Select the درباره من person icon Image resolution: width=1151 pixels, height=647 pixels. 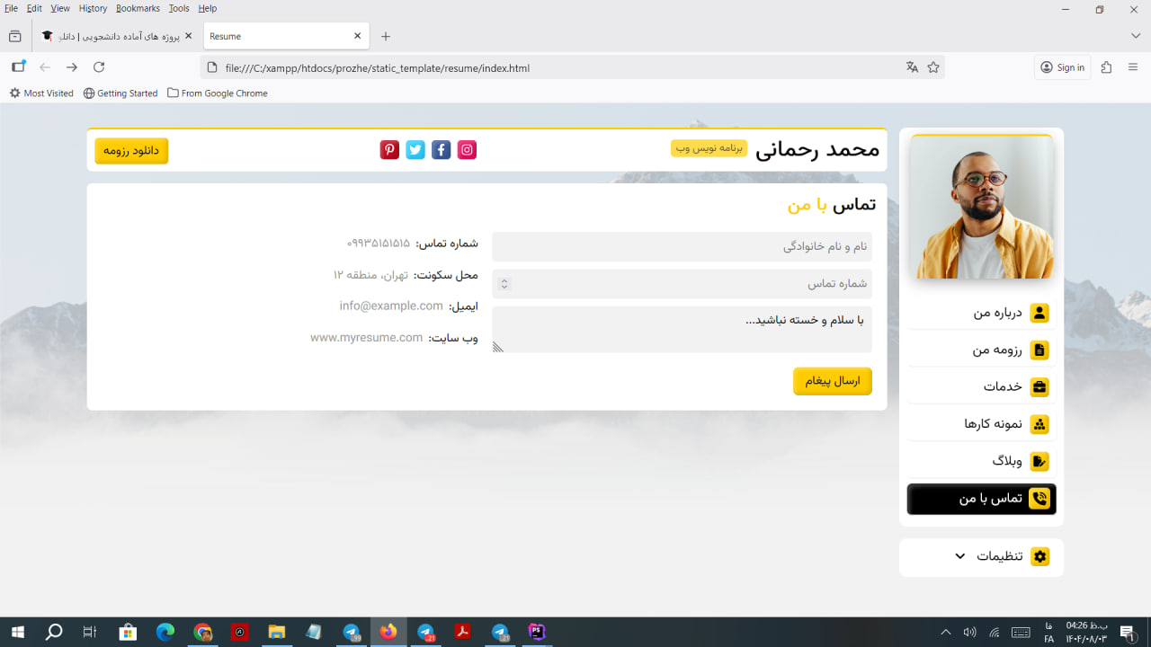point(1039,313)
